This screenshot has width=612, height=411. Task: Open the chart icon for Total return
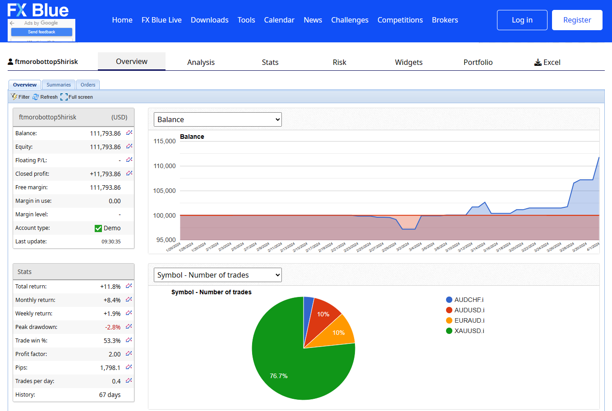coord(129,286)
